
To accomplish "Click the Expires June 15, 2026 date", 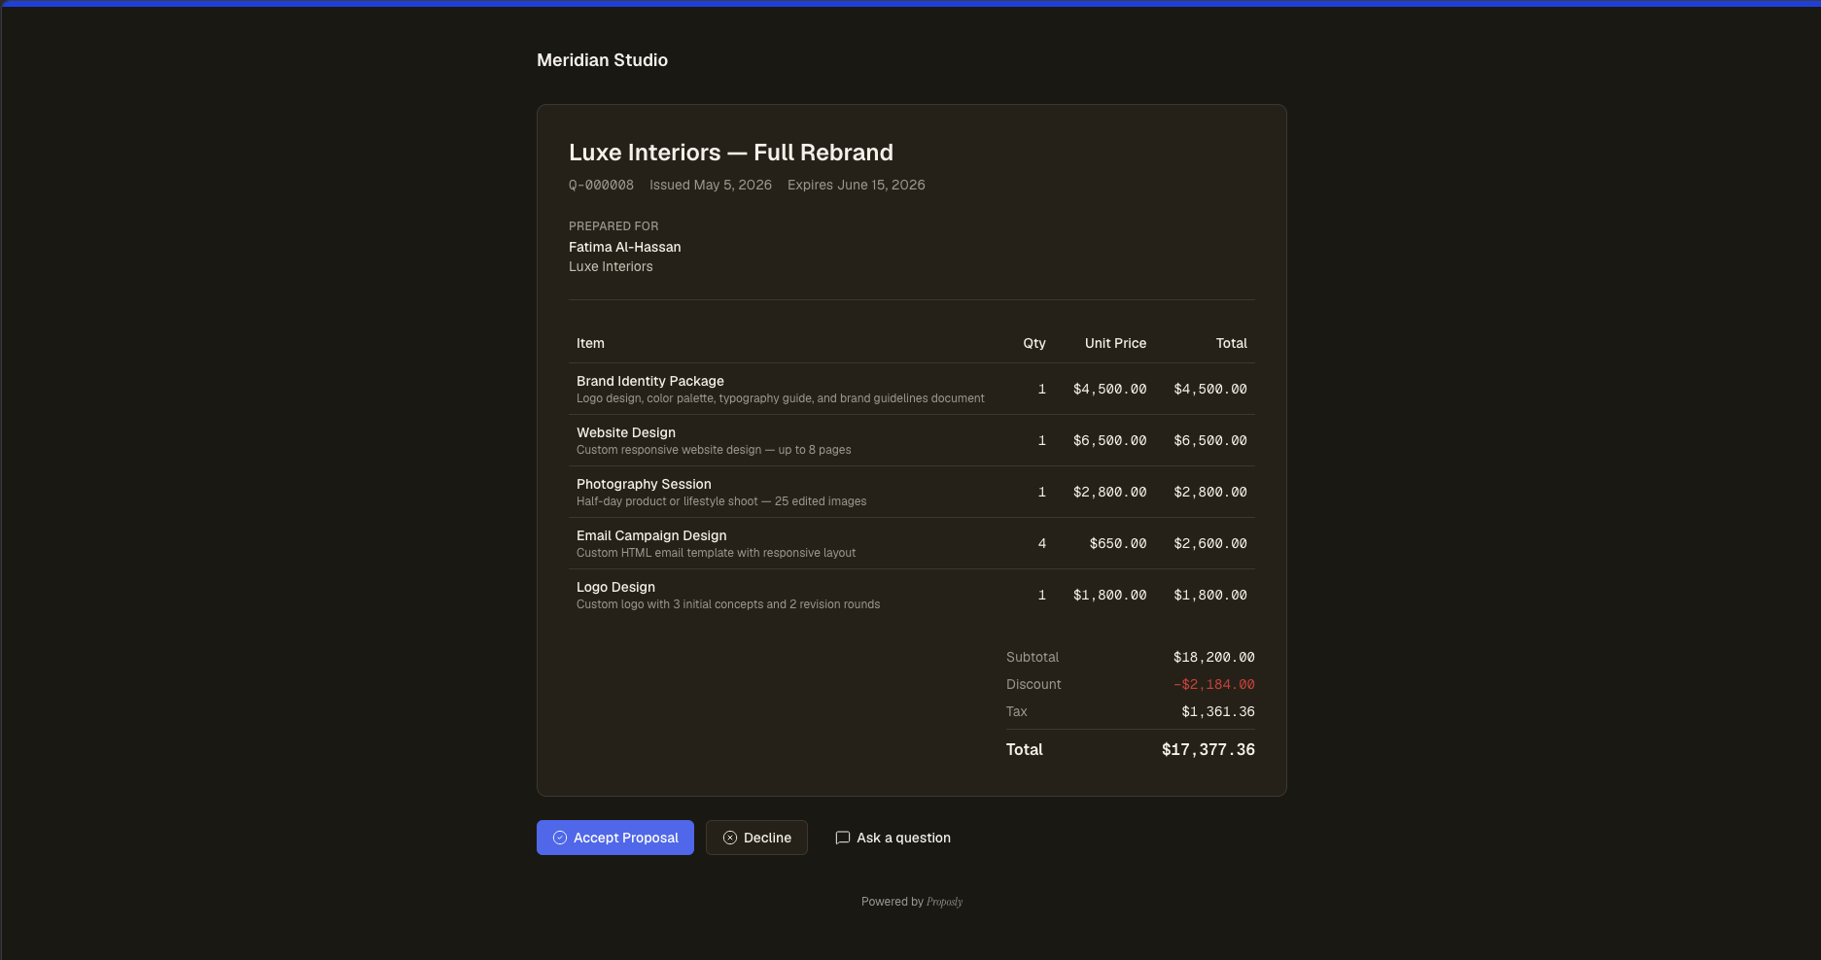I will (x=857, y=185).
